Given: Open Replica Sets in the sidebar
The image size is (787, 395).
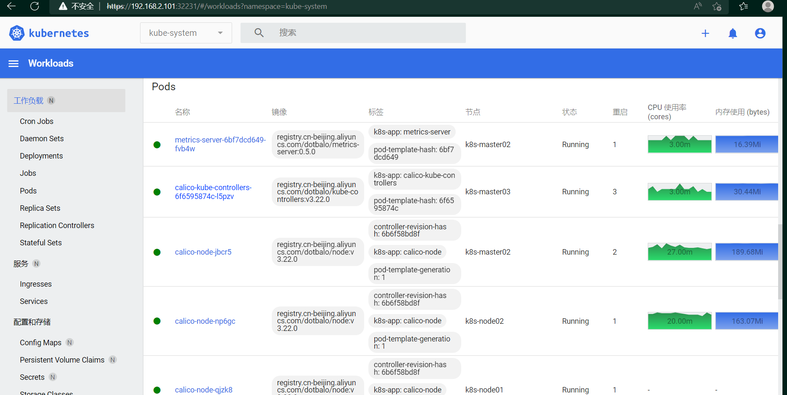Looking at the screenshot, I should point(40,208).
